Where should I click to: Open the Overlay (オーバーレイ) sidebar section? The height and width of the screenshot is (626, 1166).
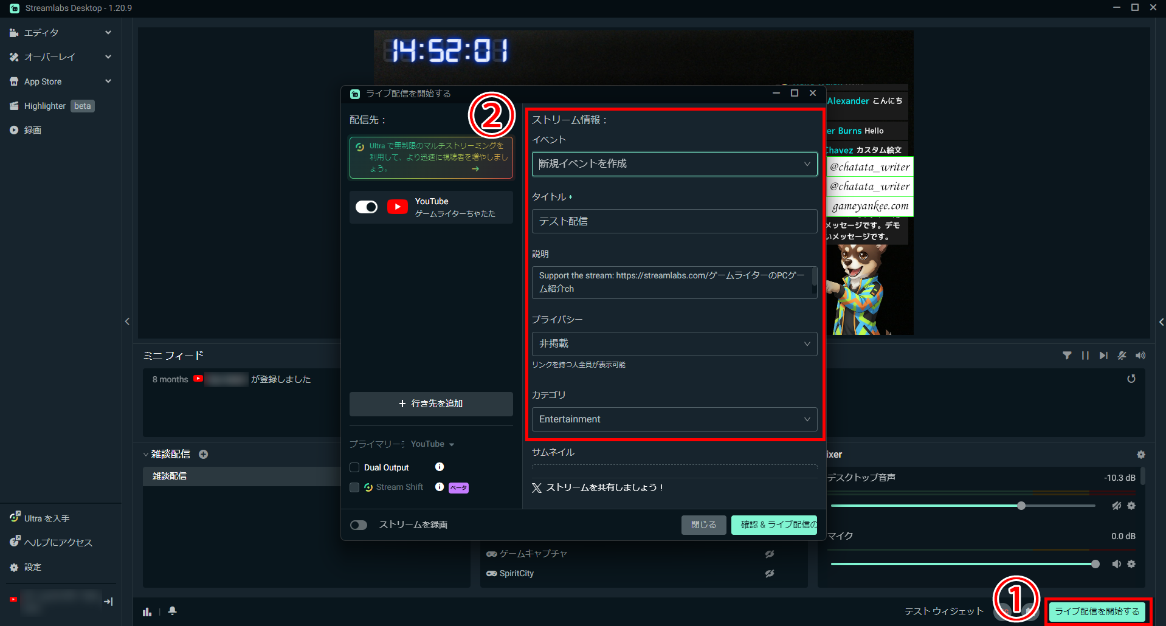coord(50,57)
